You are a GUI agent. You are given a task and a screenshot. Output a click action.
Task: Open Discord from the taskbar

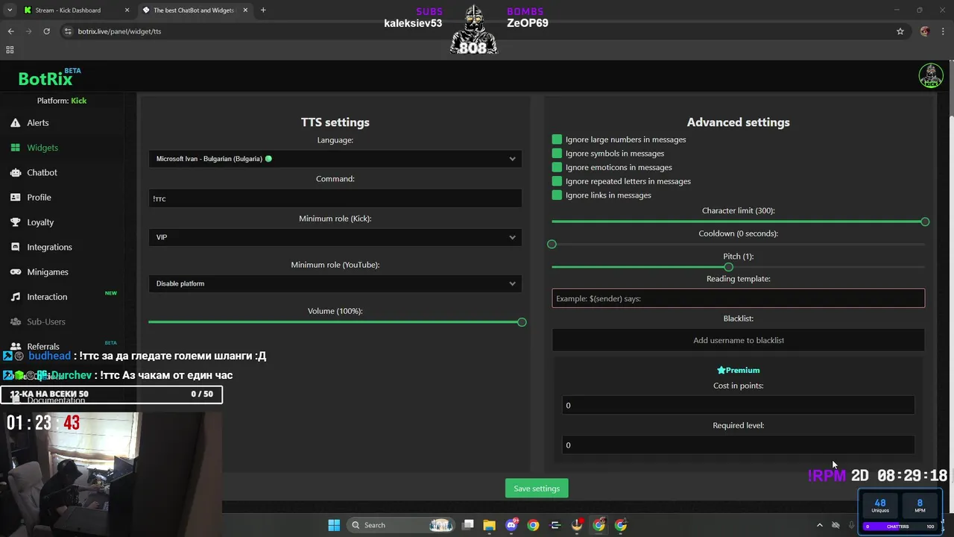[x=511, y=525]
